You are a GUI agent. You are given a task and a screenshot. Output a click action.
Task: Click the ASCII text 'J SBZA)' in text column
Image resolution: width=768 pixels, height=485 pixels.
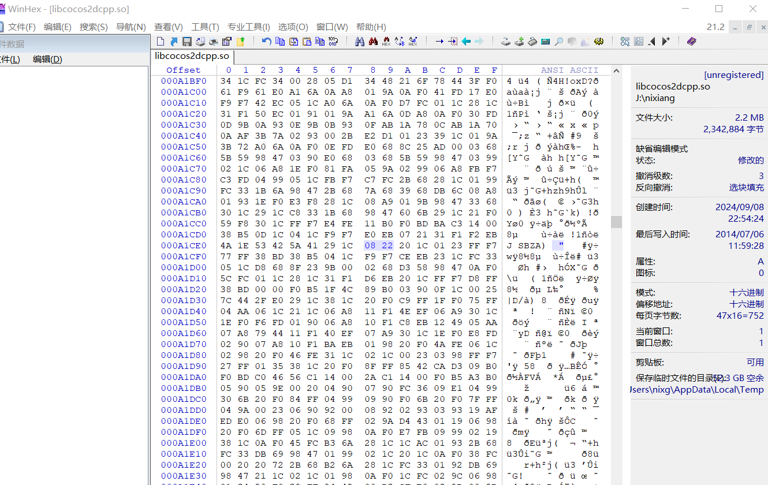526,245
